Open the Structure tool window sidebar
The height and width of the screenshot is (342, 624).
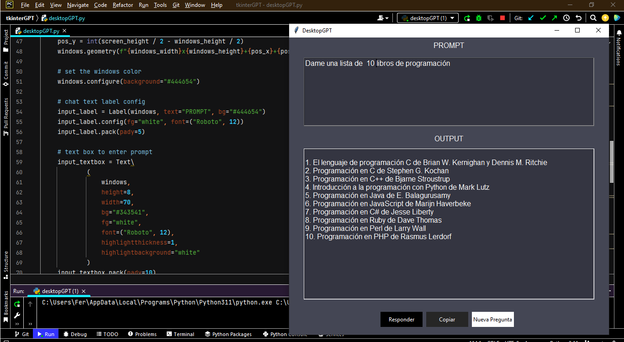point(6,265)
